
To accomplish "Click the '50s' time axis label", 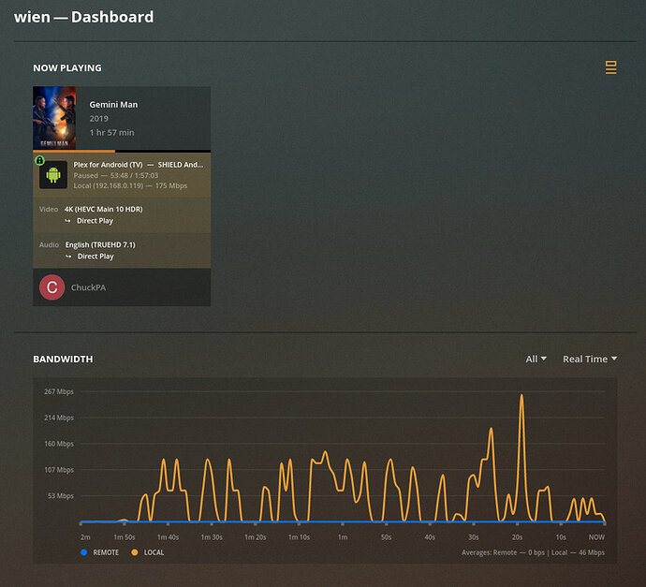I will (386, 537).
